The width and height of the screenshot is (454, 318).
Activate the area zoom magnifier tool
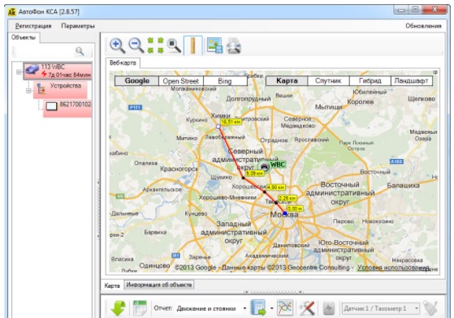(174, 45)
